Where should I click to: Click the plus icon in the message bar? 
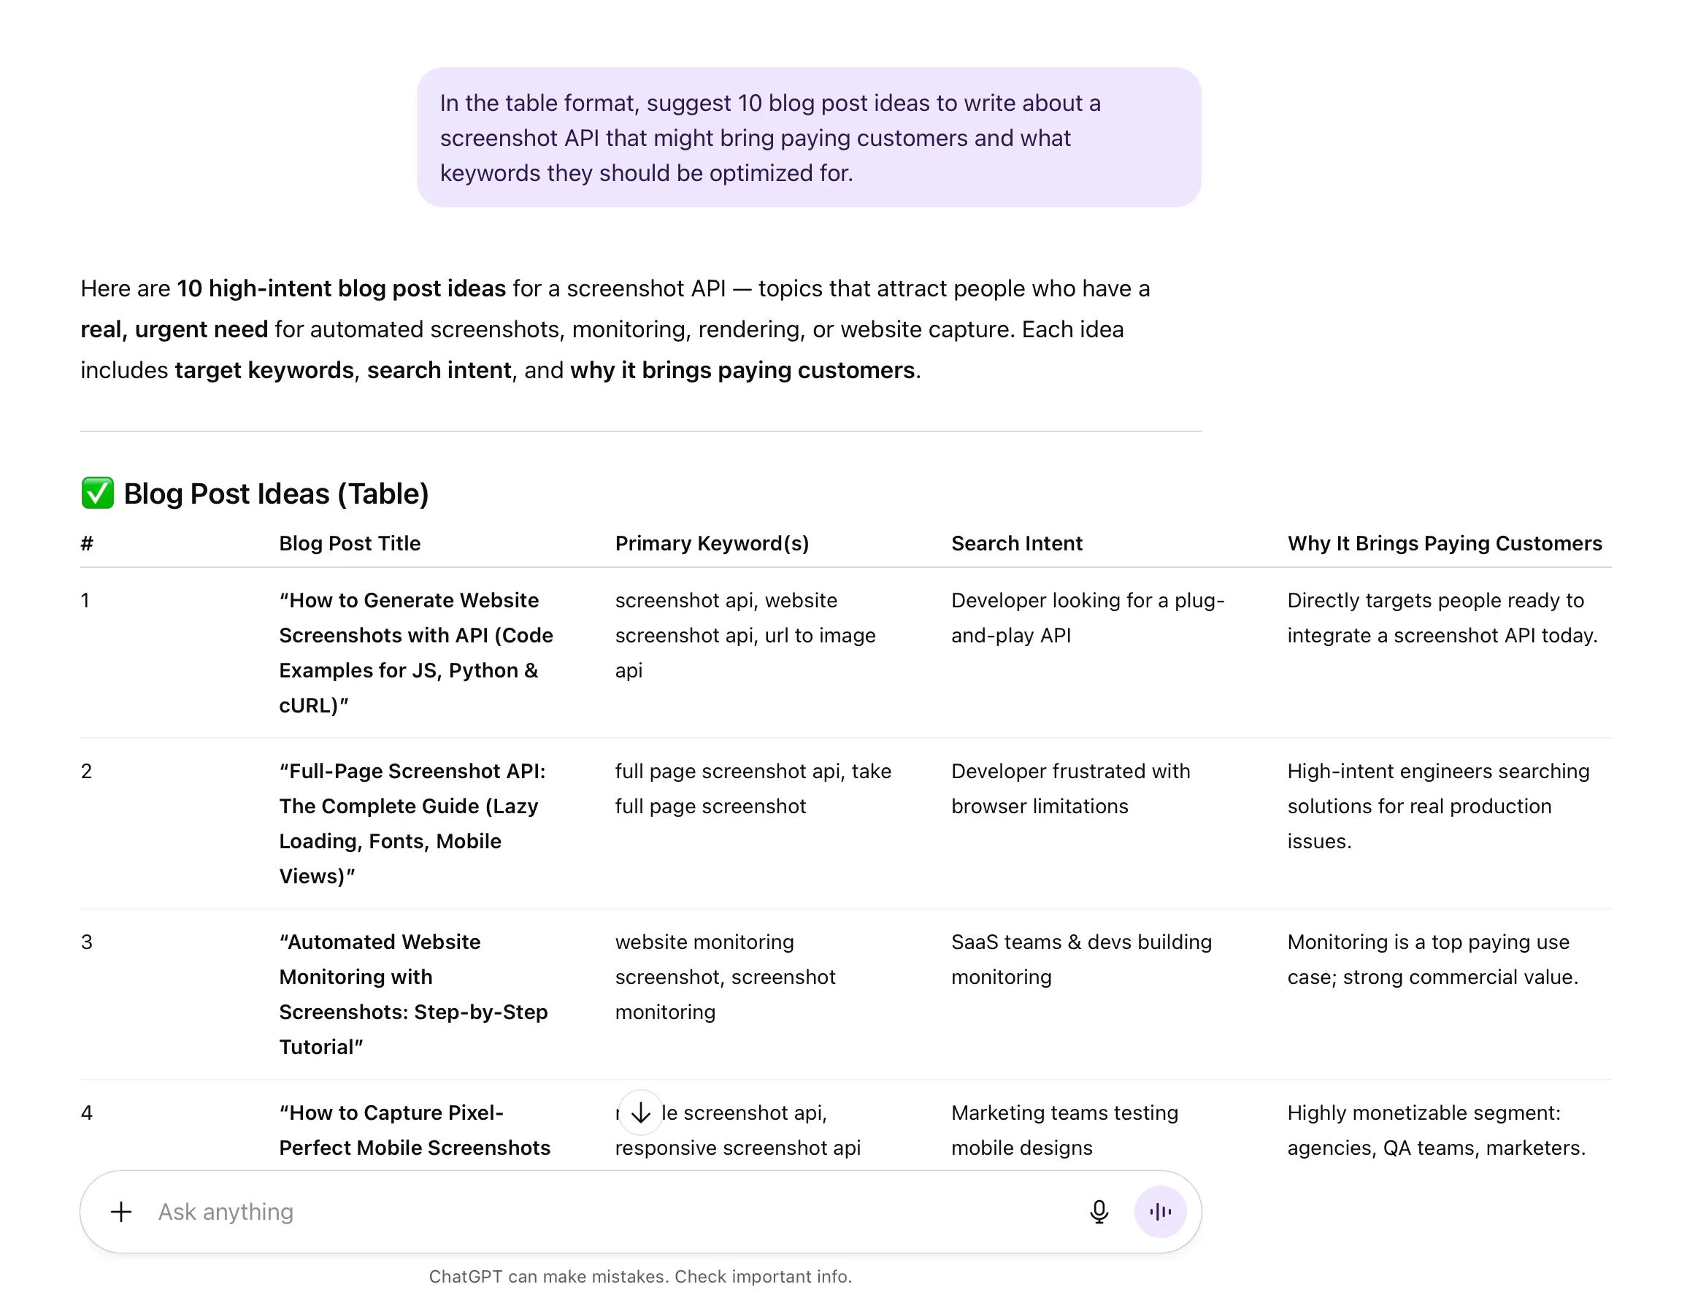coord(121,1211)
